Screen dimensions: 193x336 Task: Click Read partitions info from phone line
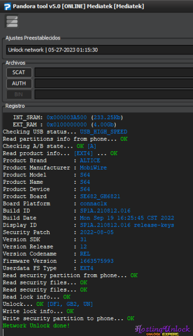coord(65,139)
